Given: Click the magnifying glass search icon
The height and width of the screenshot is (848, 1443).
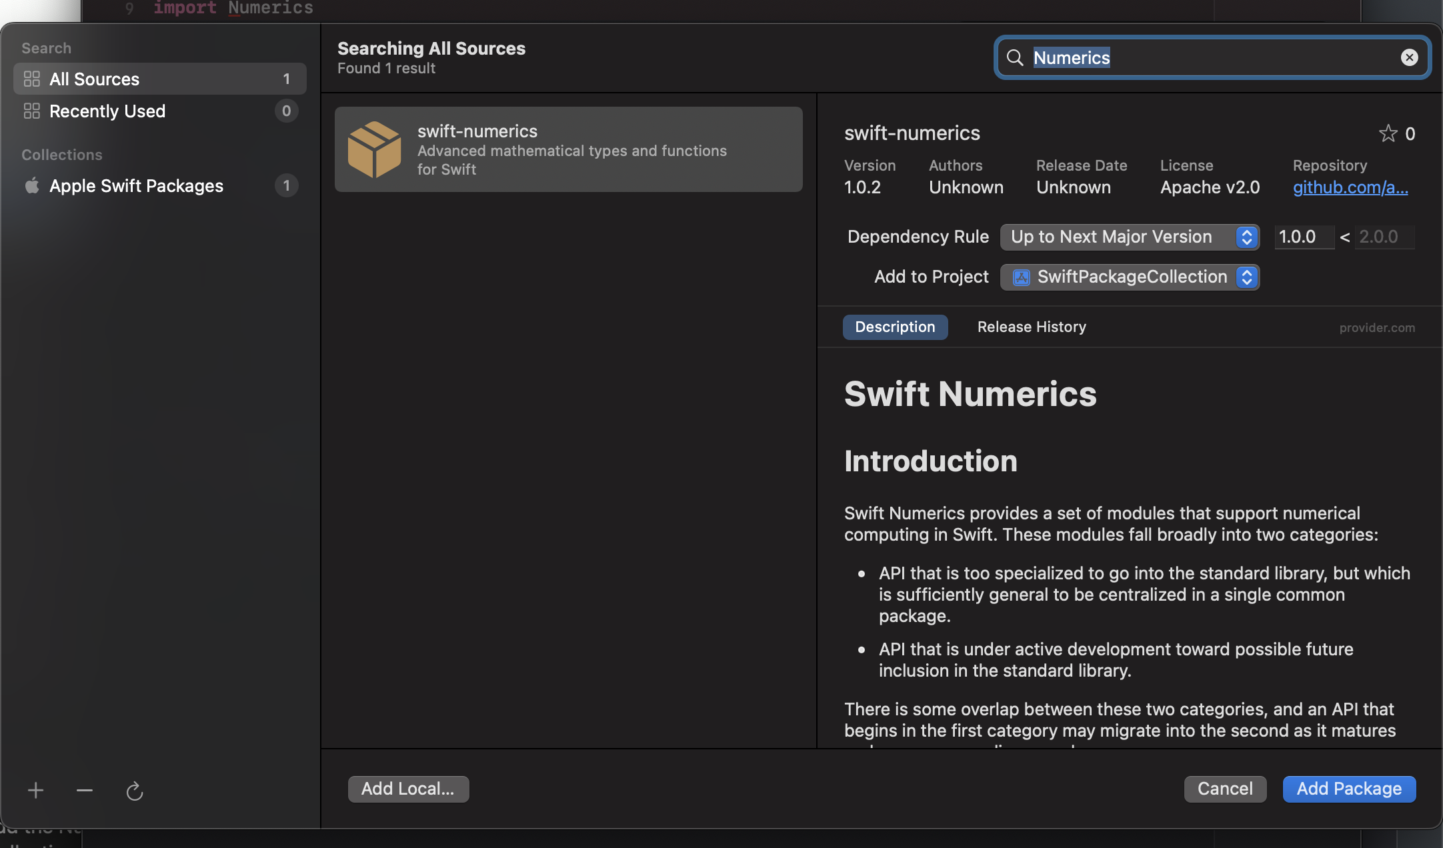Looking at the screenshot, I should click(1015, 57).
